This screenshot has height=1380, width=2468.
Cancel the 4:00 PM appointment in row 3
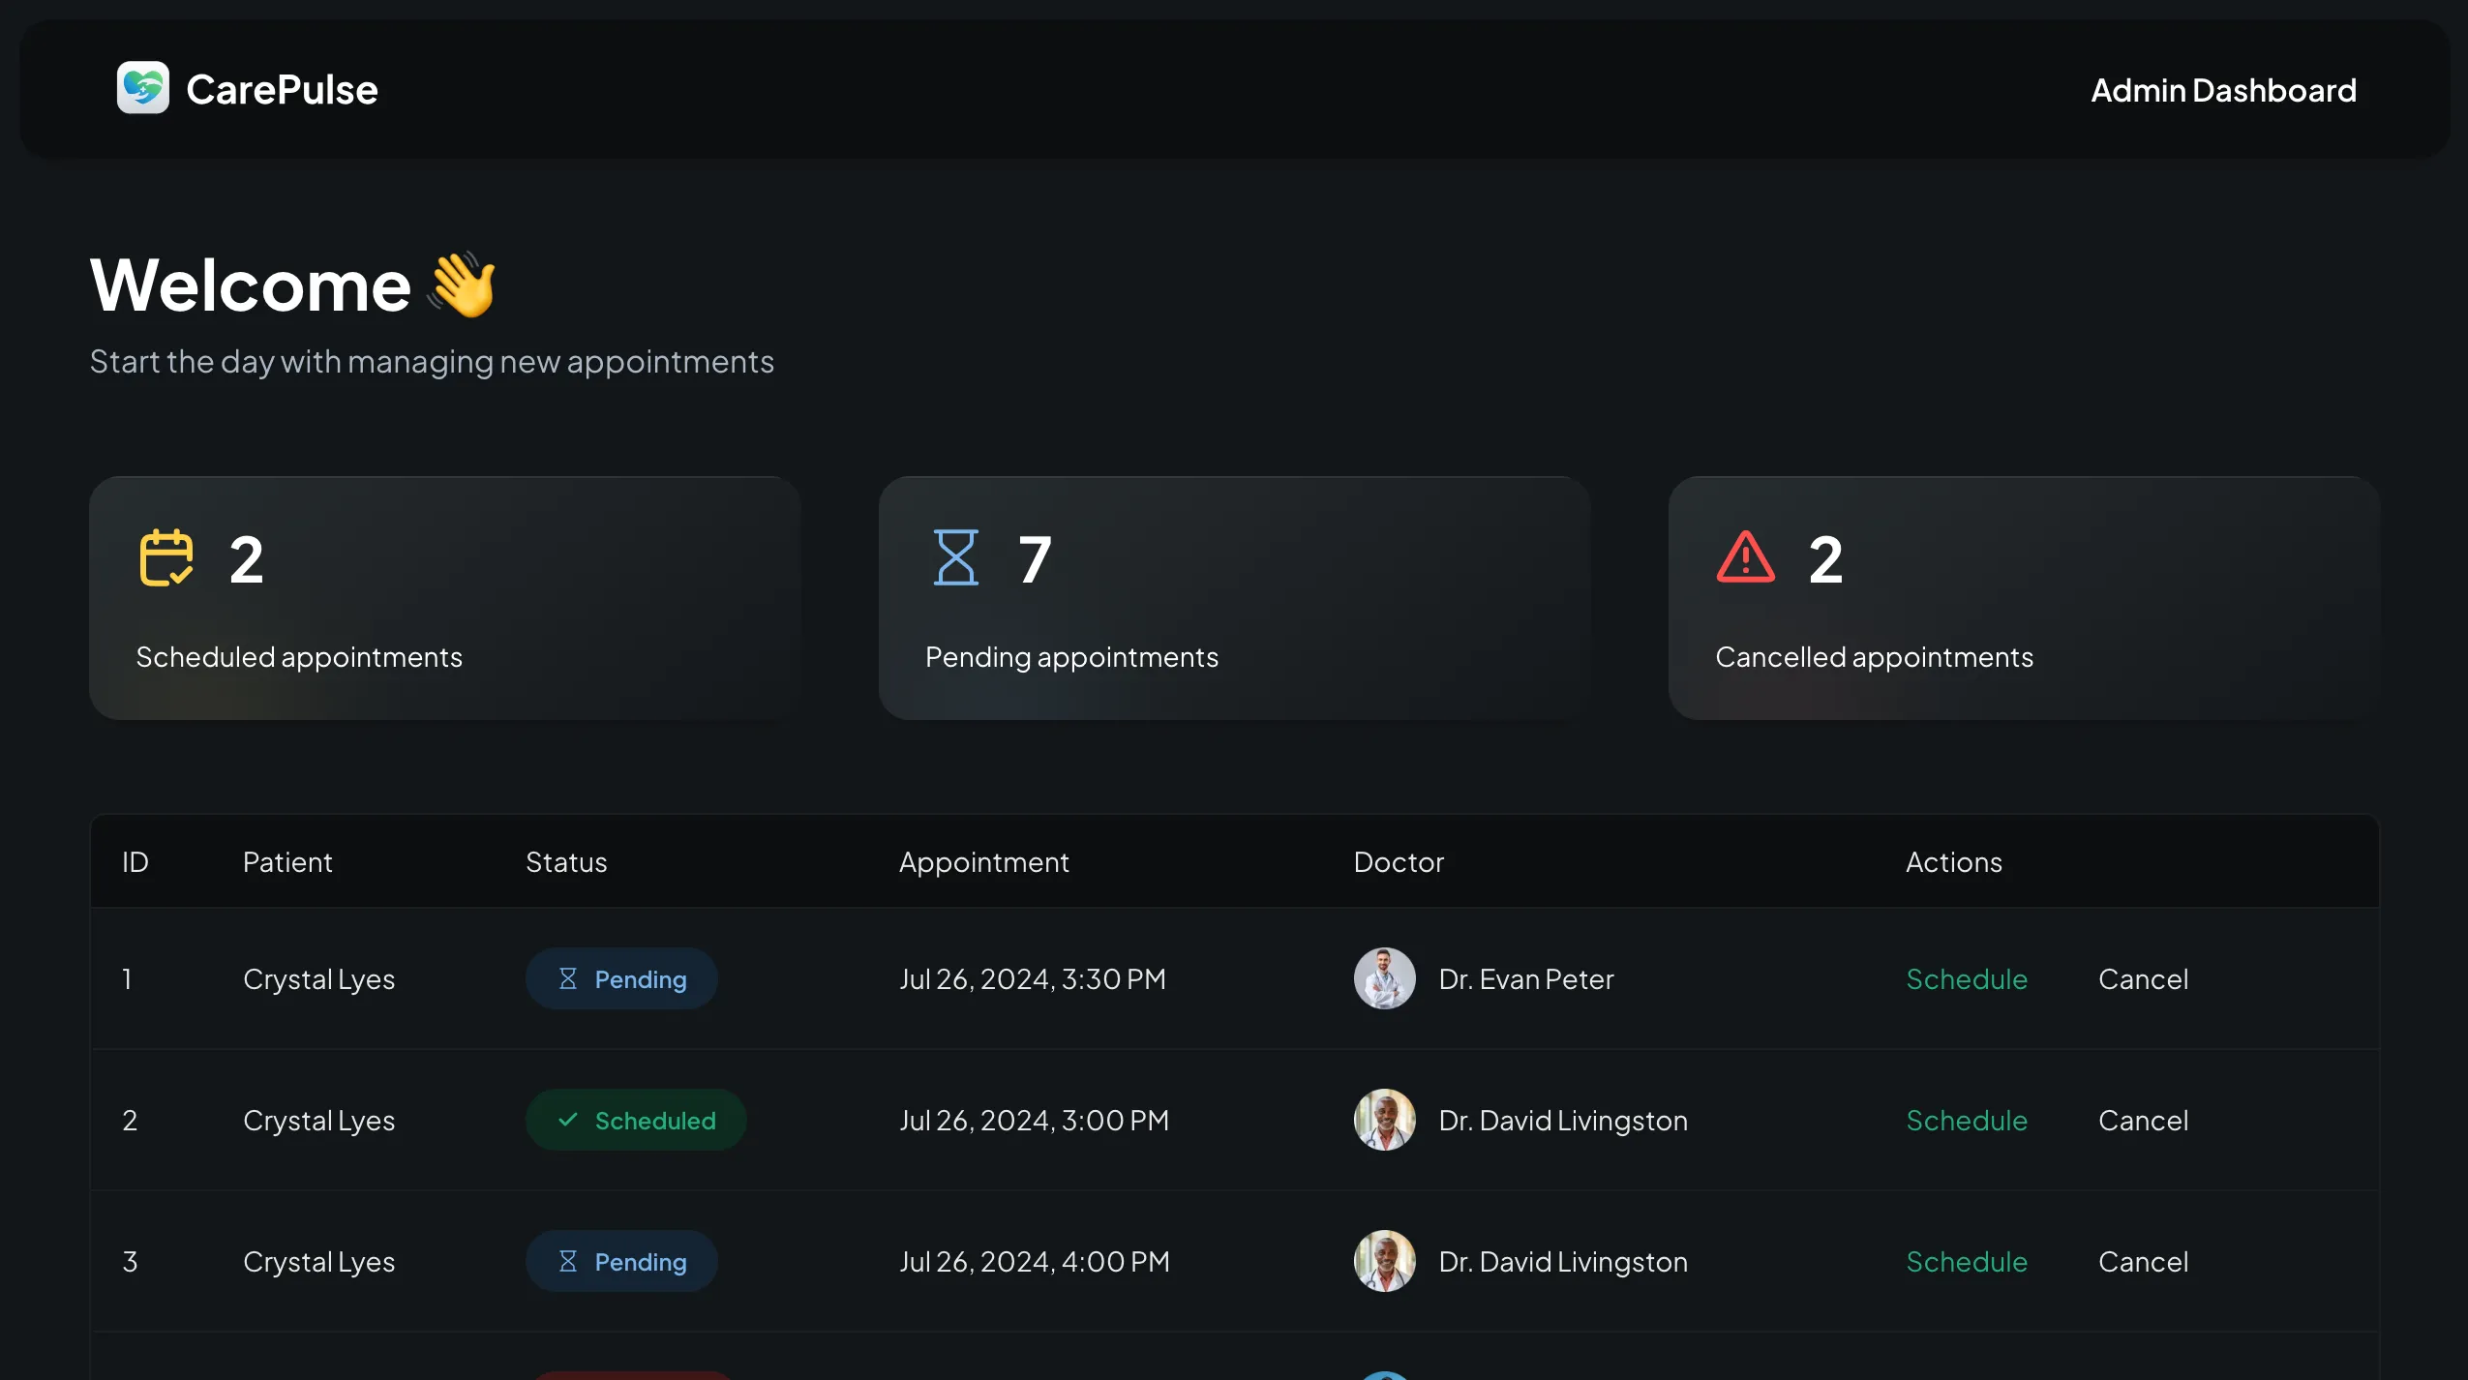coord(2143,1261)
